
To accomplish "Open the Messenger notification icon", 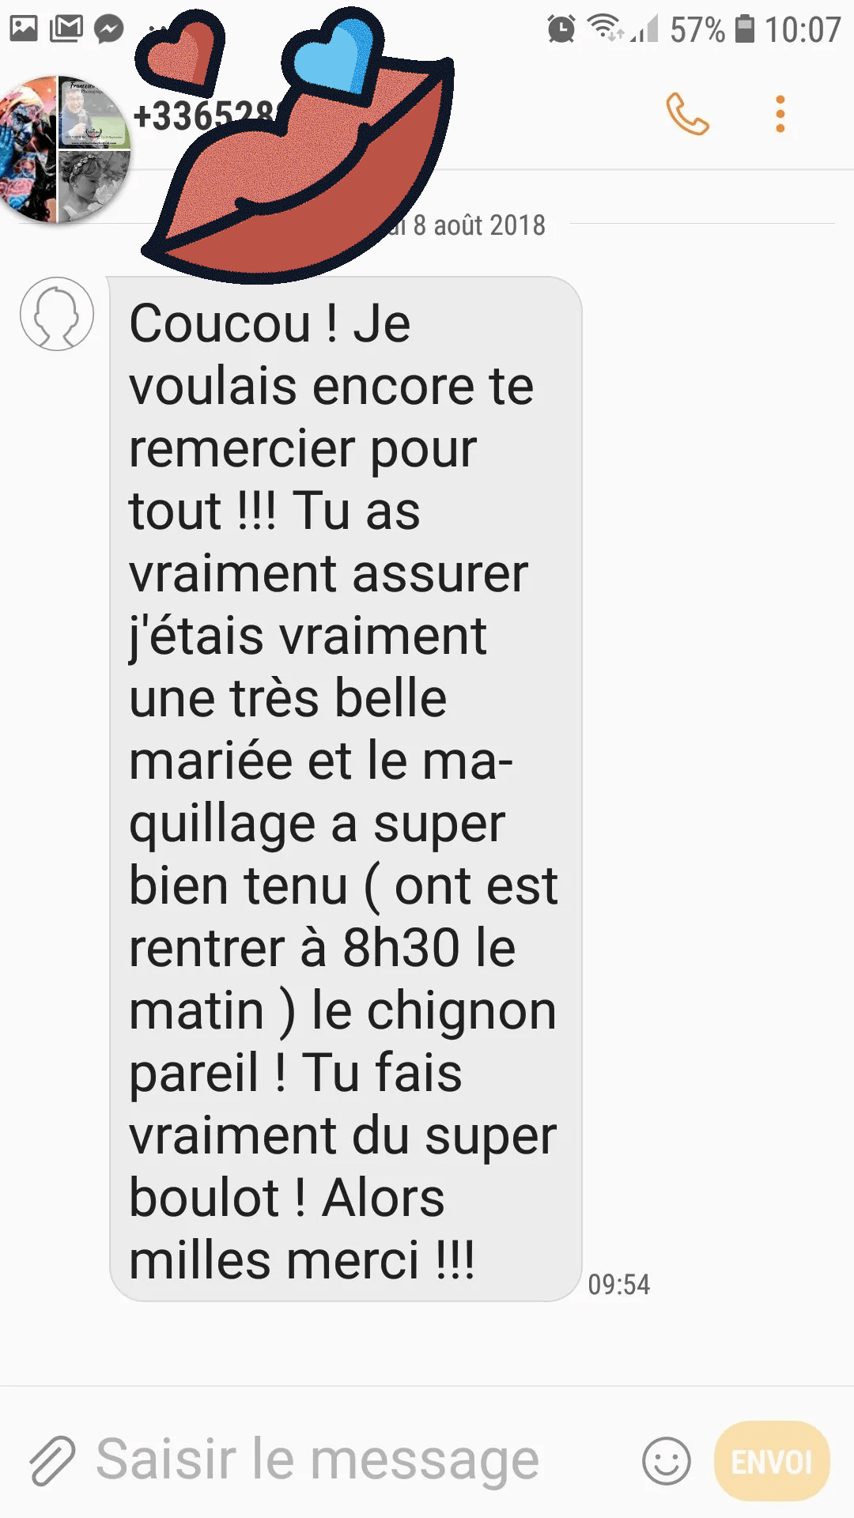I will pos(108,29).
